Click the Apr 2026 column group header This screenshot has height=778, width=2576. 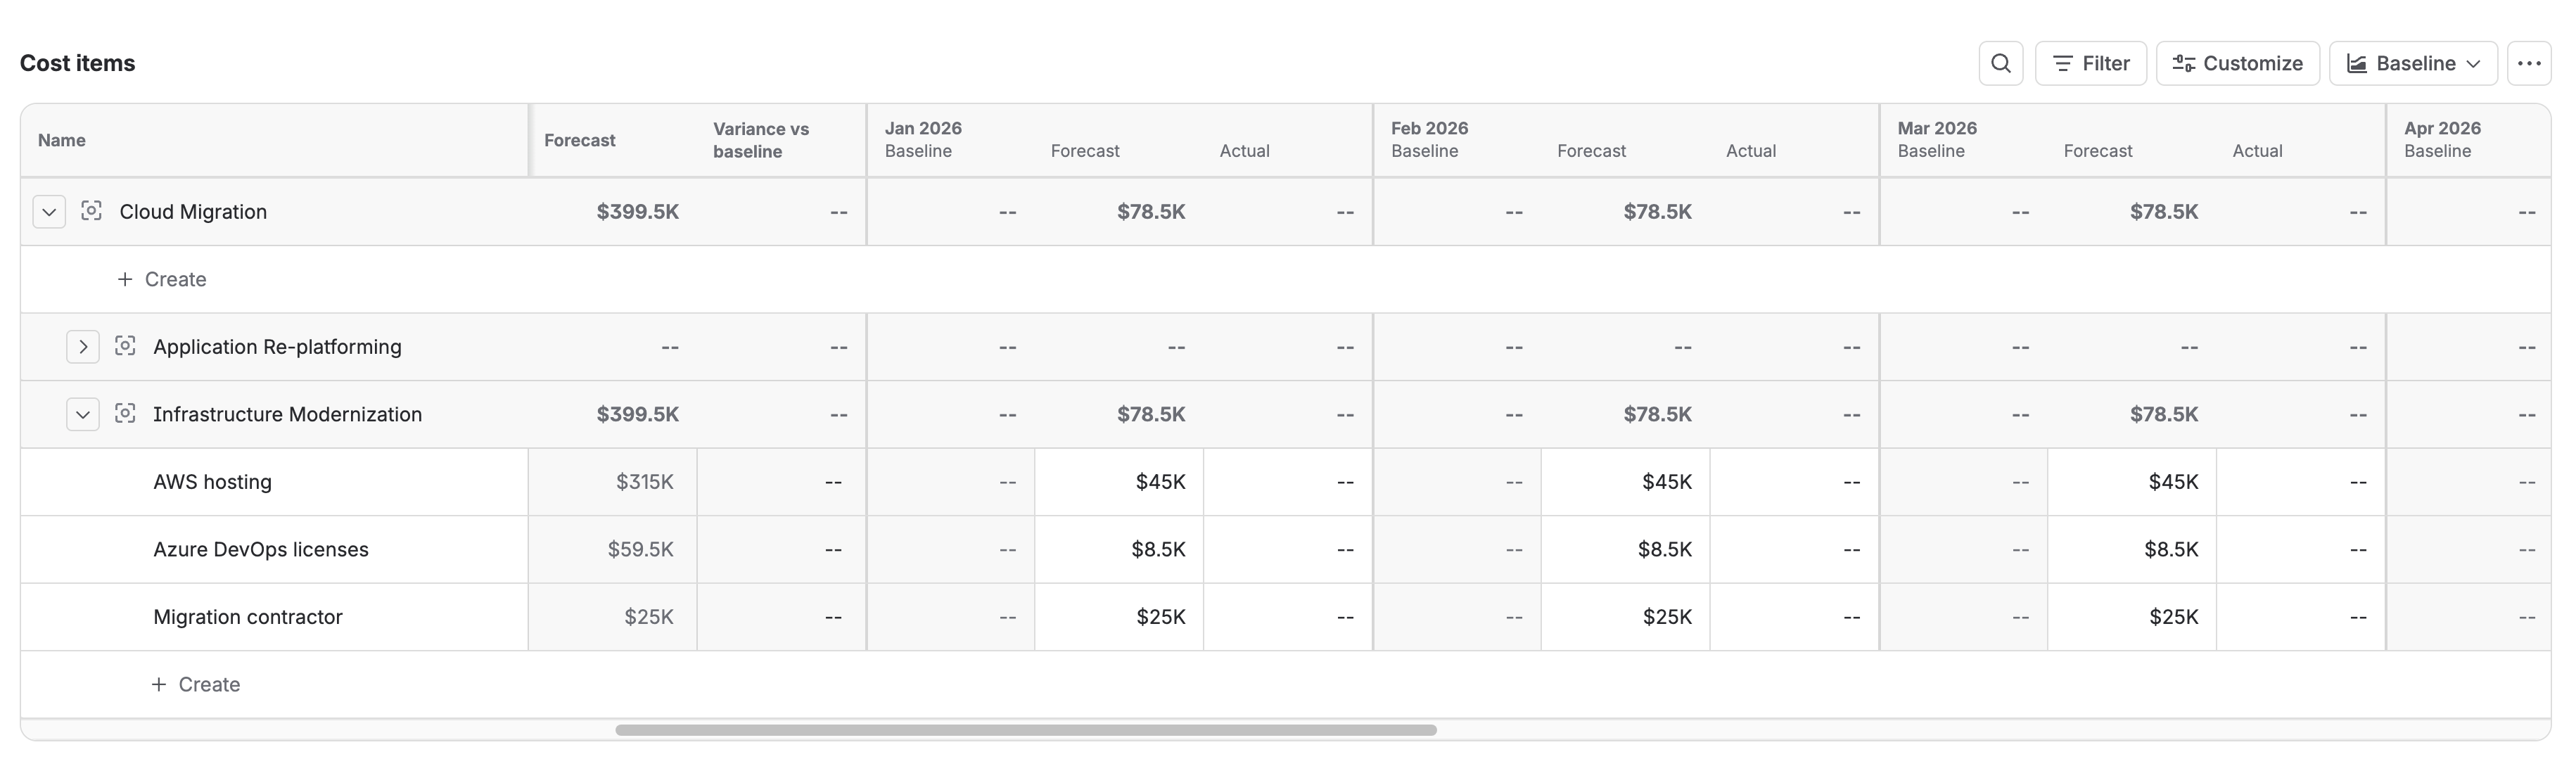pos(2442,128)
